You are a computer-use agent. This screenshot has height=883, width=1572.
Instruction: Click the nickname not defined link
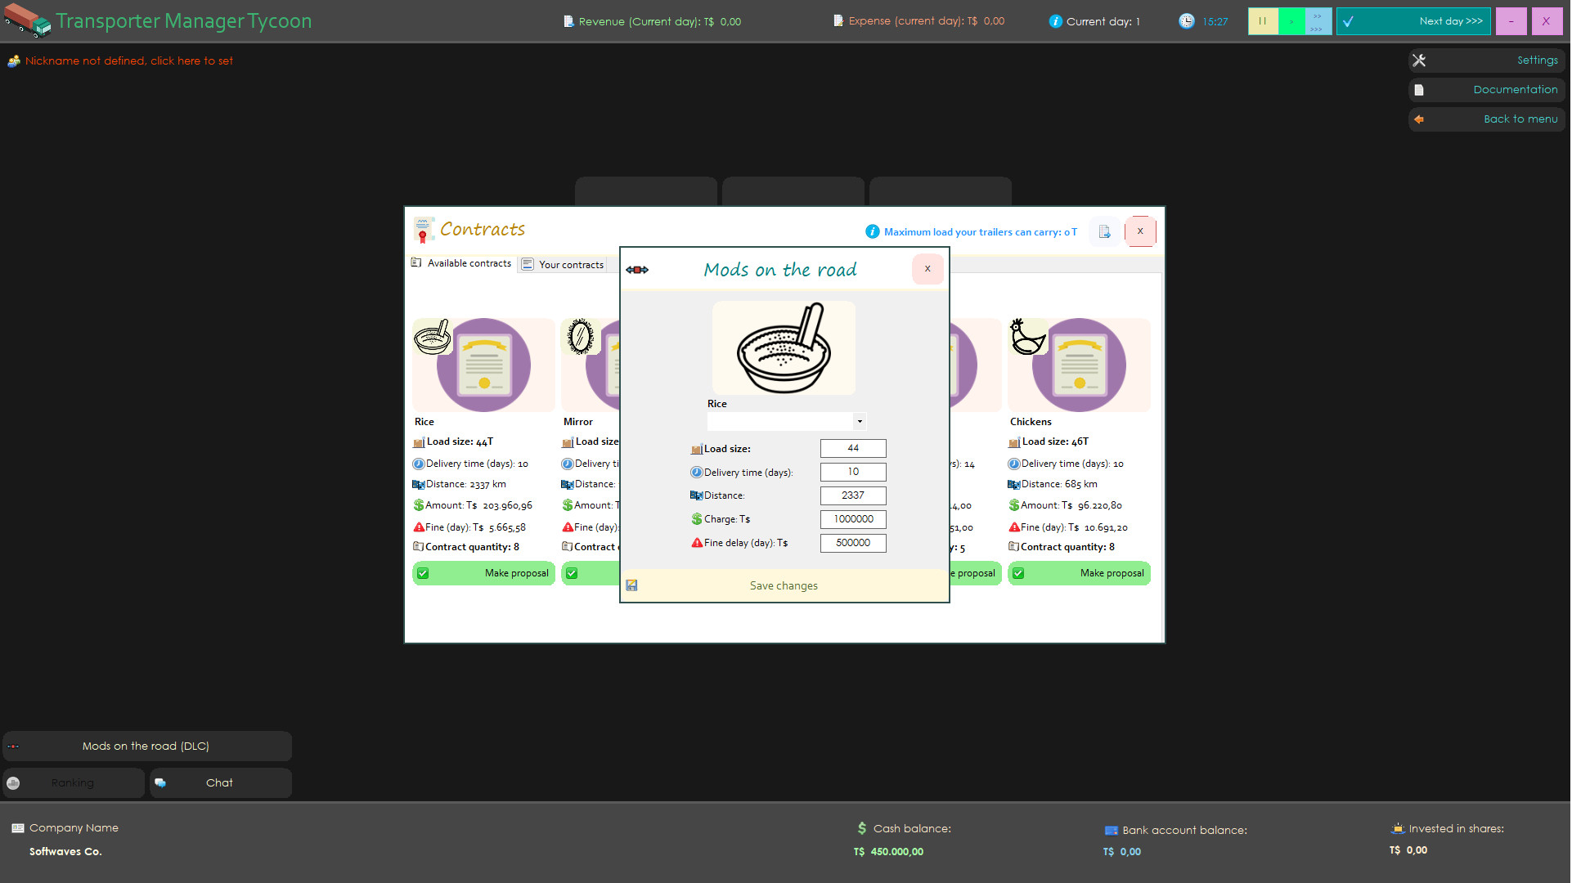click(128, 61)
